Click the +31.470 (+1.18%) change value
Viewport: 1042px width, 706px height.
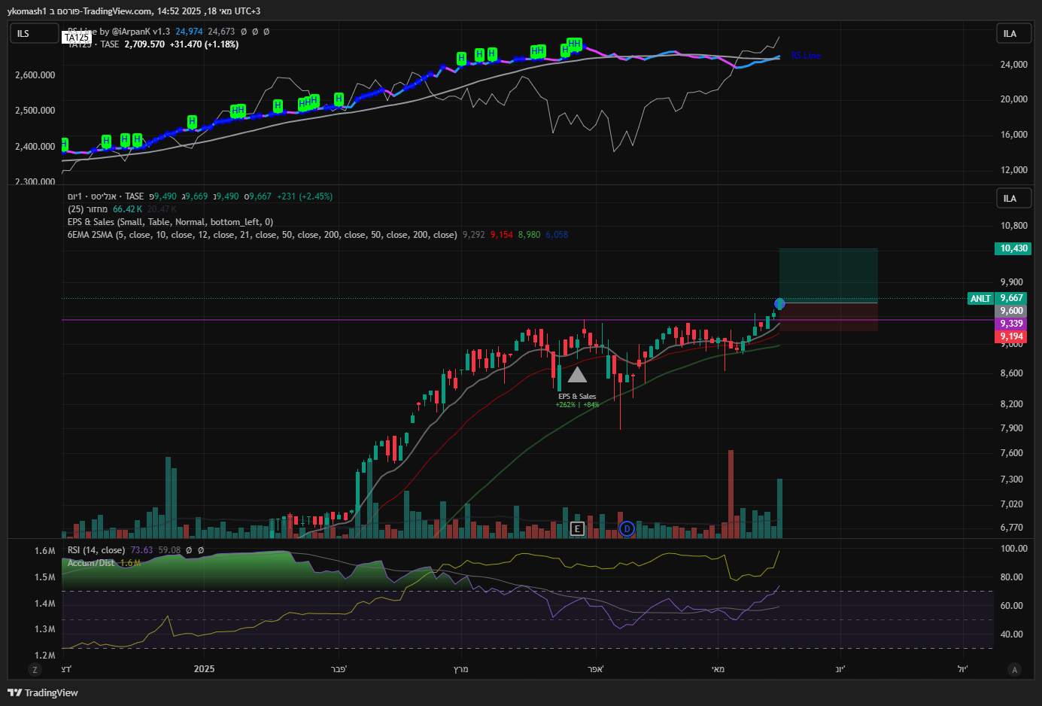pos(204,44)
